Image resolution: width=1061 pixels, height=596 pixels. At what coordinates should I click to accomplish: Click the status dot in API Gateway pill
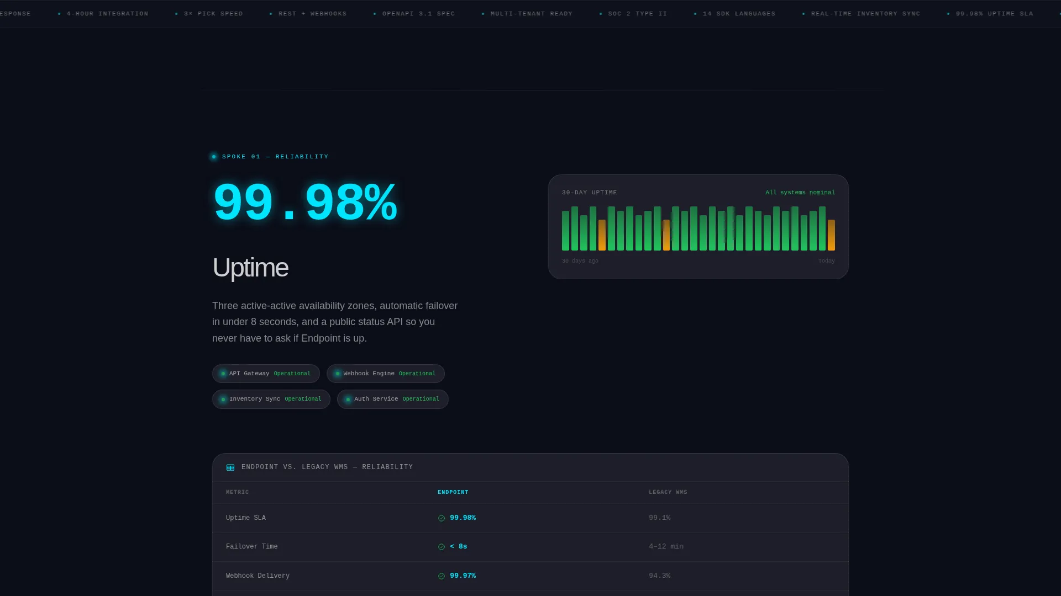(223, 374)
